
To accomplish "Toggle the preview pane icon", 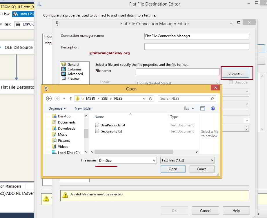I will (x=203, y=108).
